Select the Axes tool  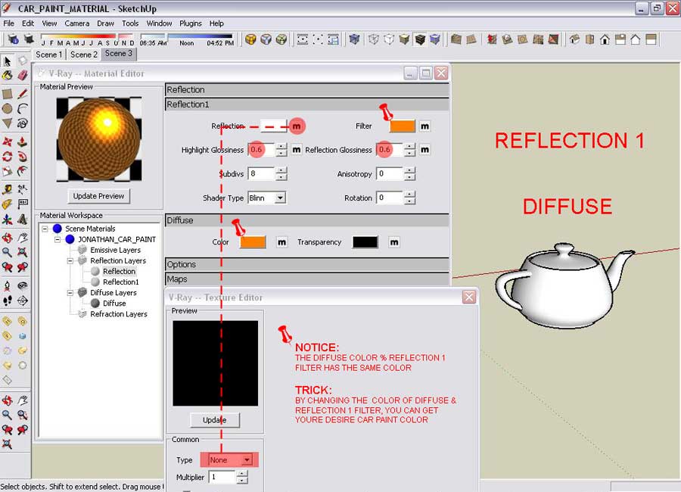coord(7,219)
